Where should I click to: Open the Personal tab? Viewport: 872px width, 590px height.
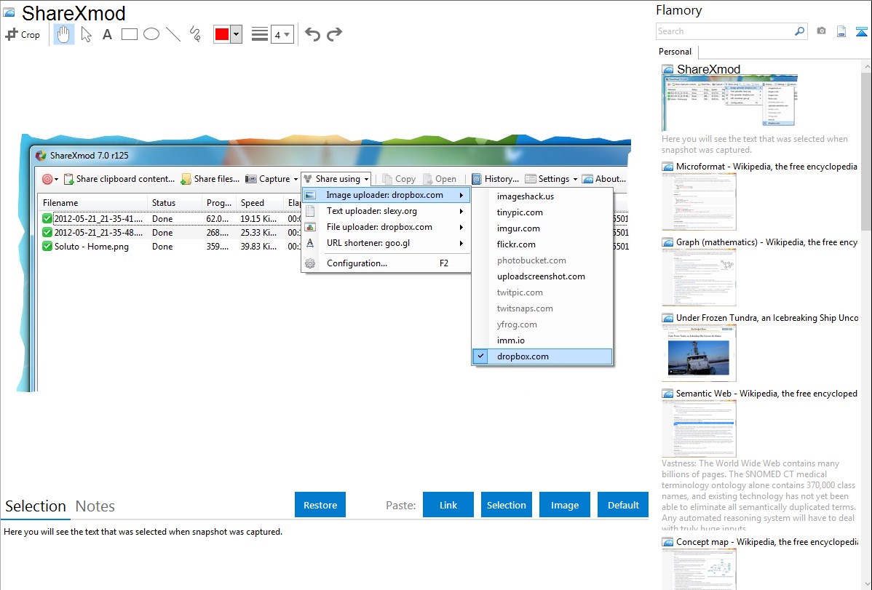pyautogui.click(x=675, y=52)
